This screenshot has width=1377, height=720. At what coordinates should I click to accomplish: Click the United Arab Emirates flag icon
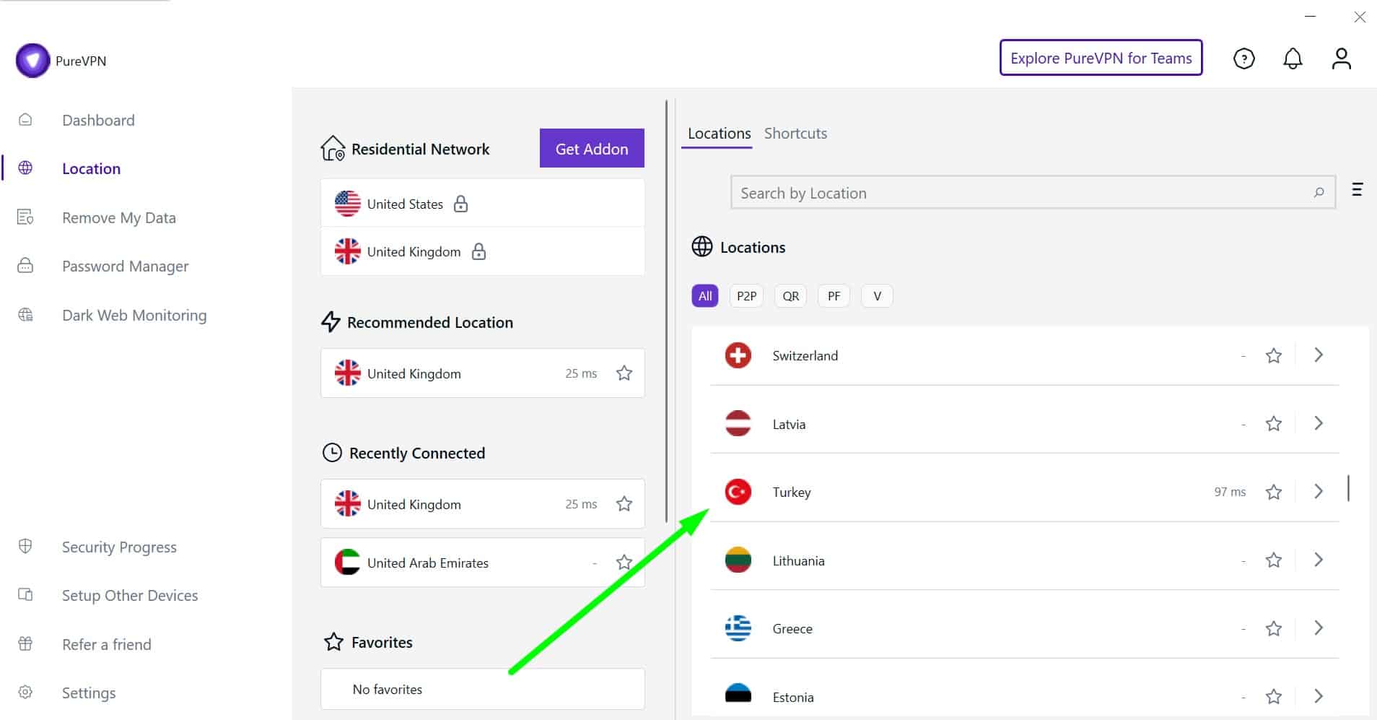click(x=347, y=563)
